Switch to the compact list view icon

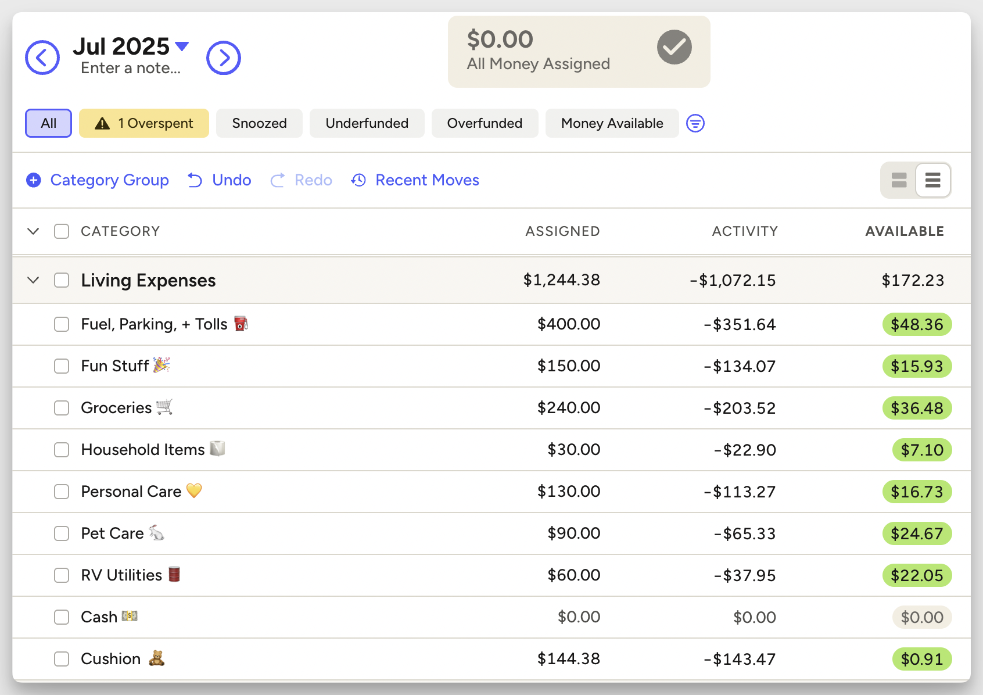[x=932, y=180]
